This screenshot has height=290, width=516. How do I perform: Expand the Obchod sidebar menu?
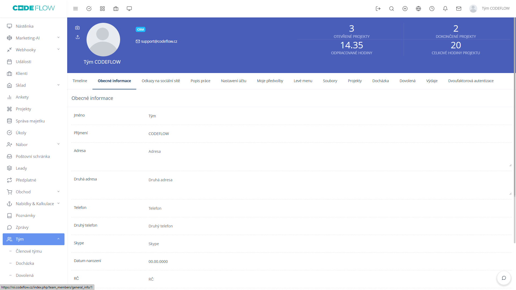tap(34, 192)
